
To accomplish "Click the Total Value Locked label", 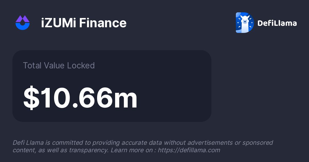I will (59, 66).
